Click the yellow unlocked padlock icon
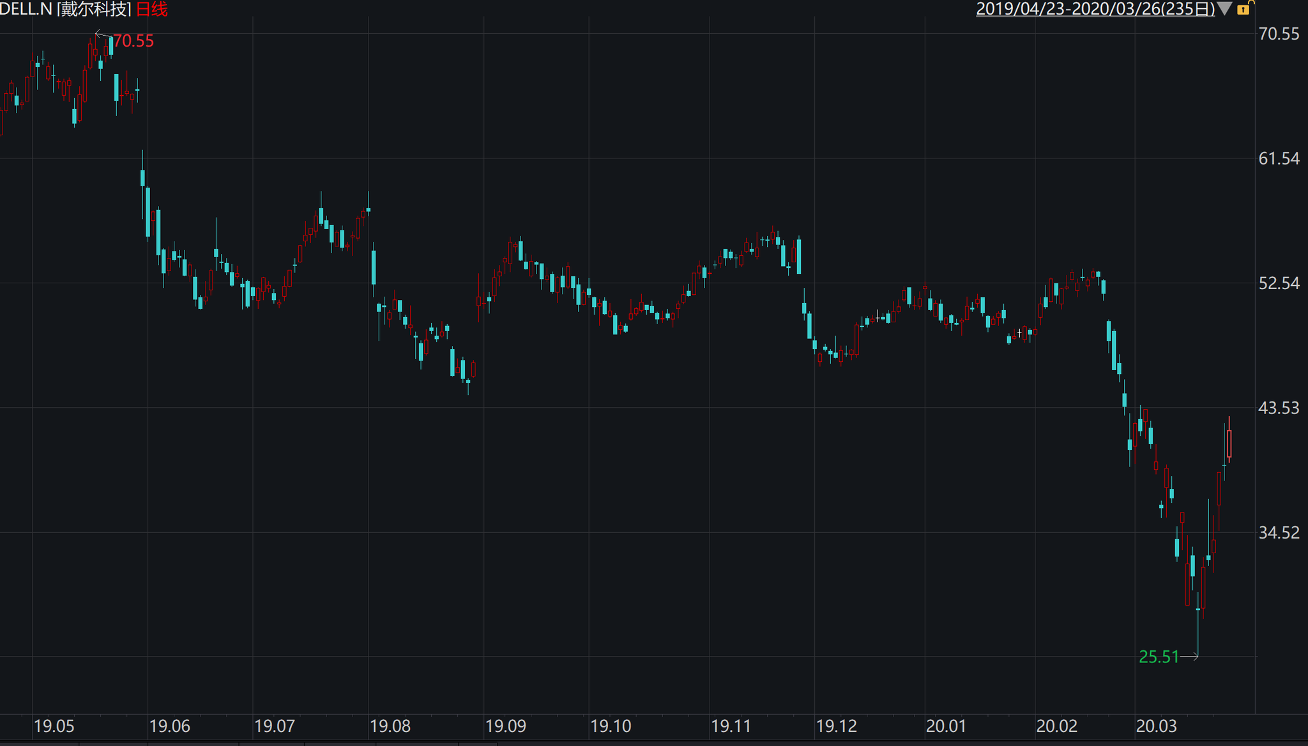The image size is (1308, 746). coord(1245,8)
